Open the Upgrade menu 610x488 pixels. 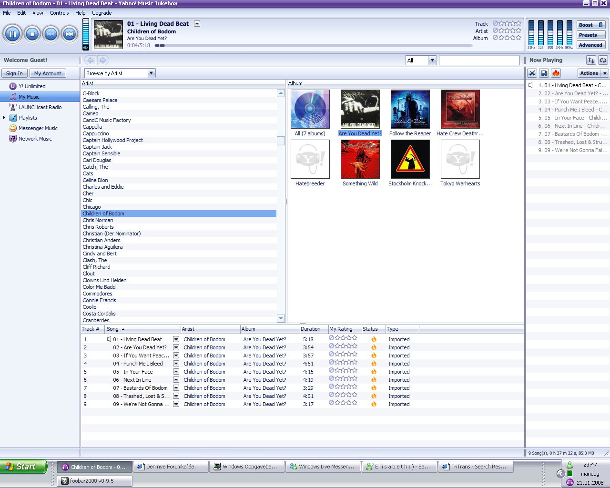[102, 13]
